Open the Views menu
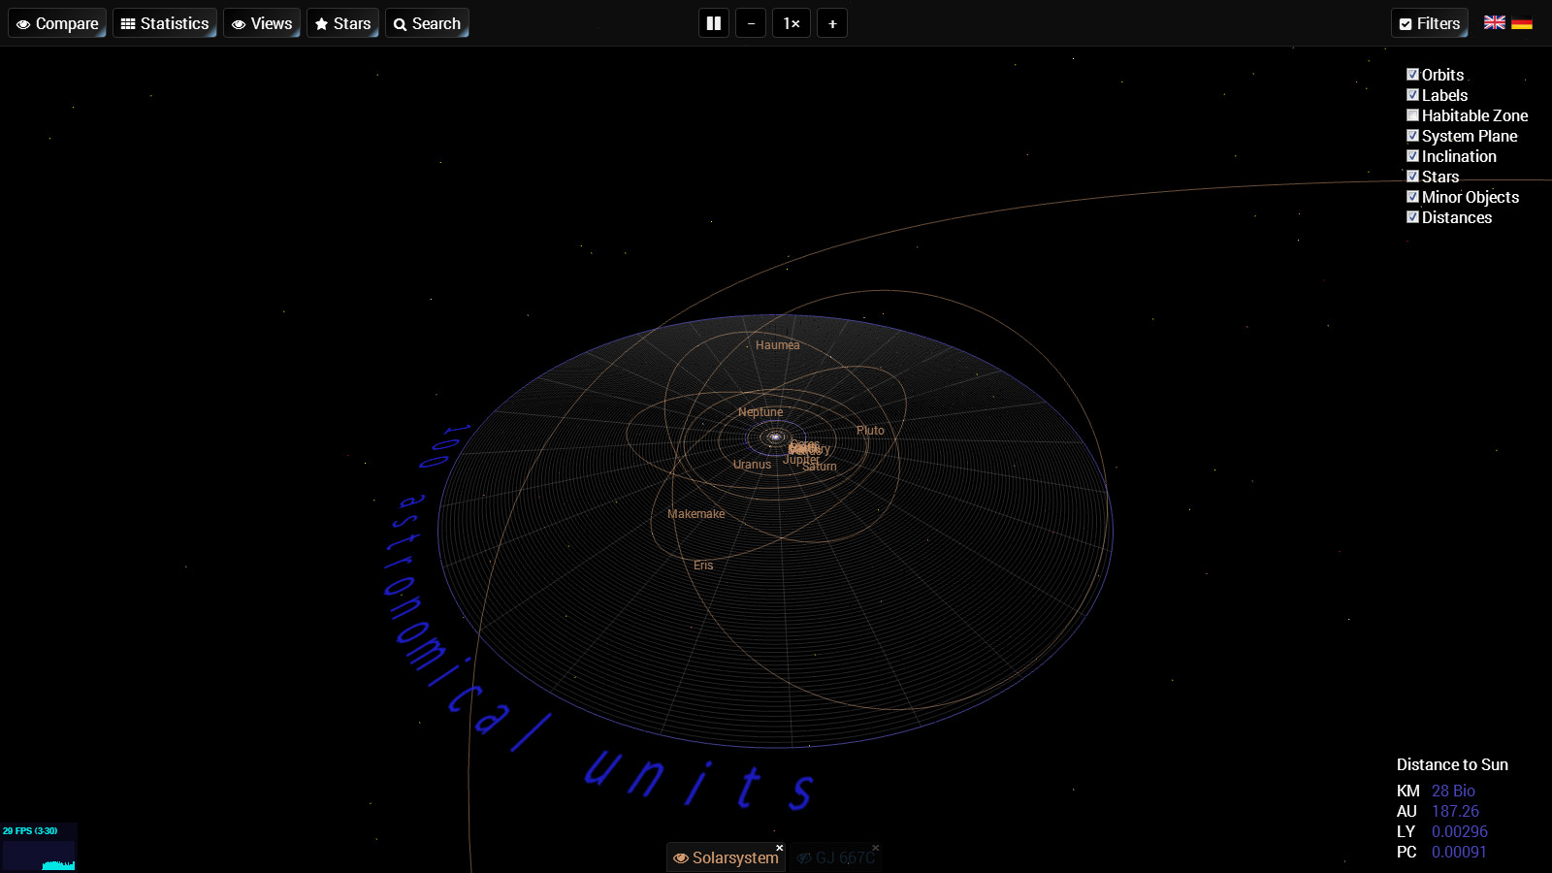The width and height of the screenshot is (1552, 873). click(x=262, y=23)
